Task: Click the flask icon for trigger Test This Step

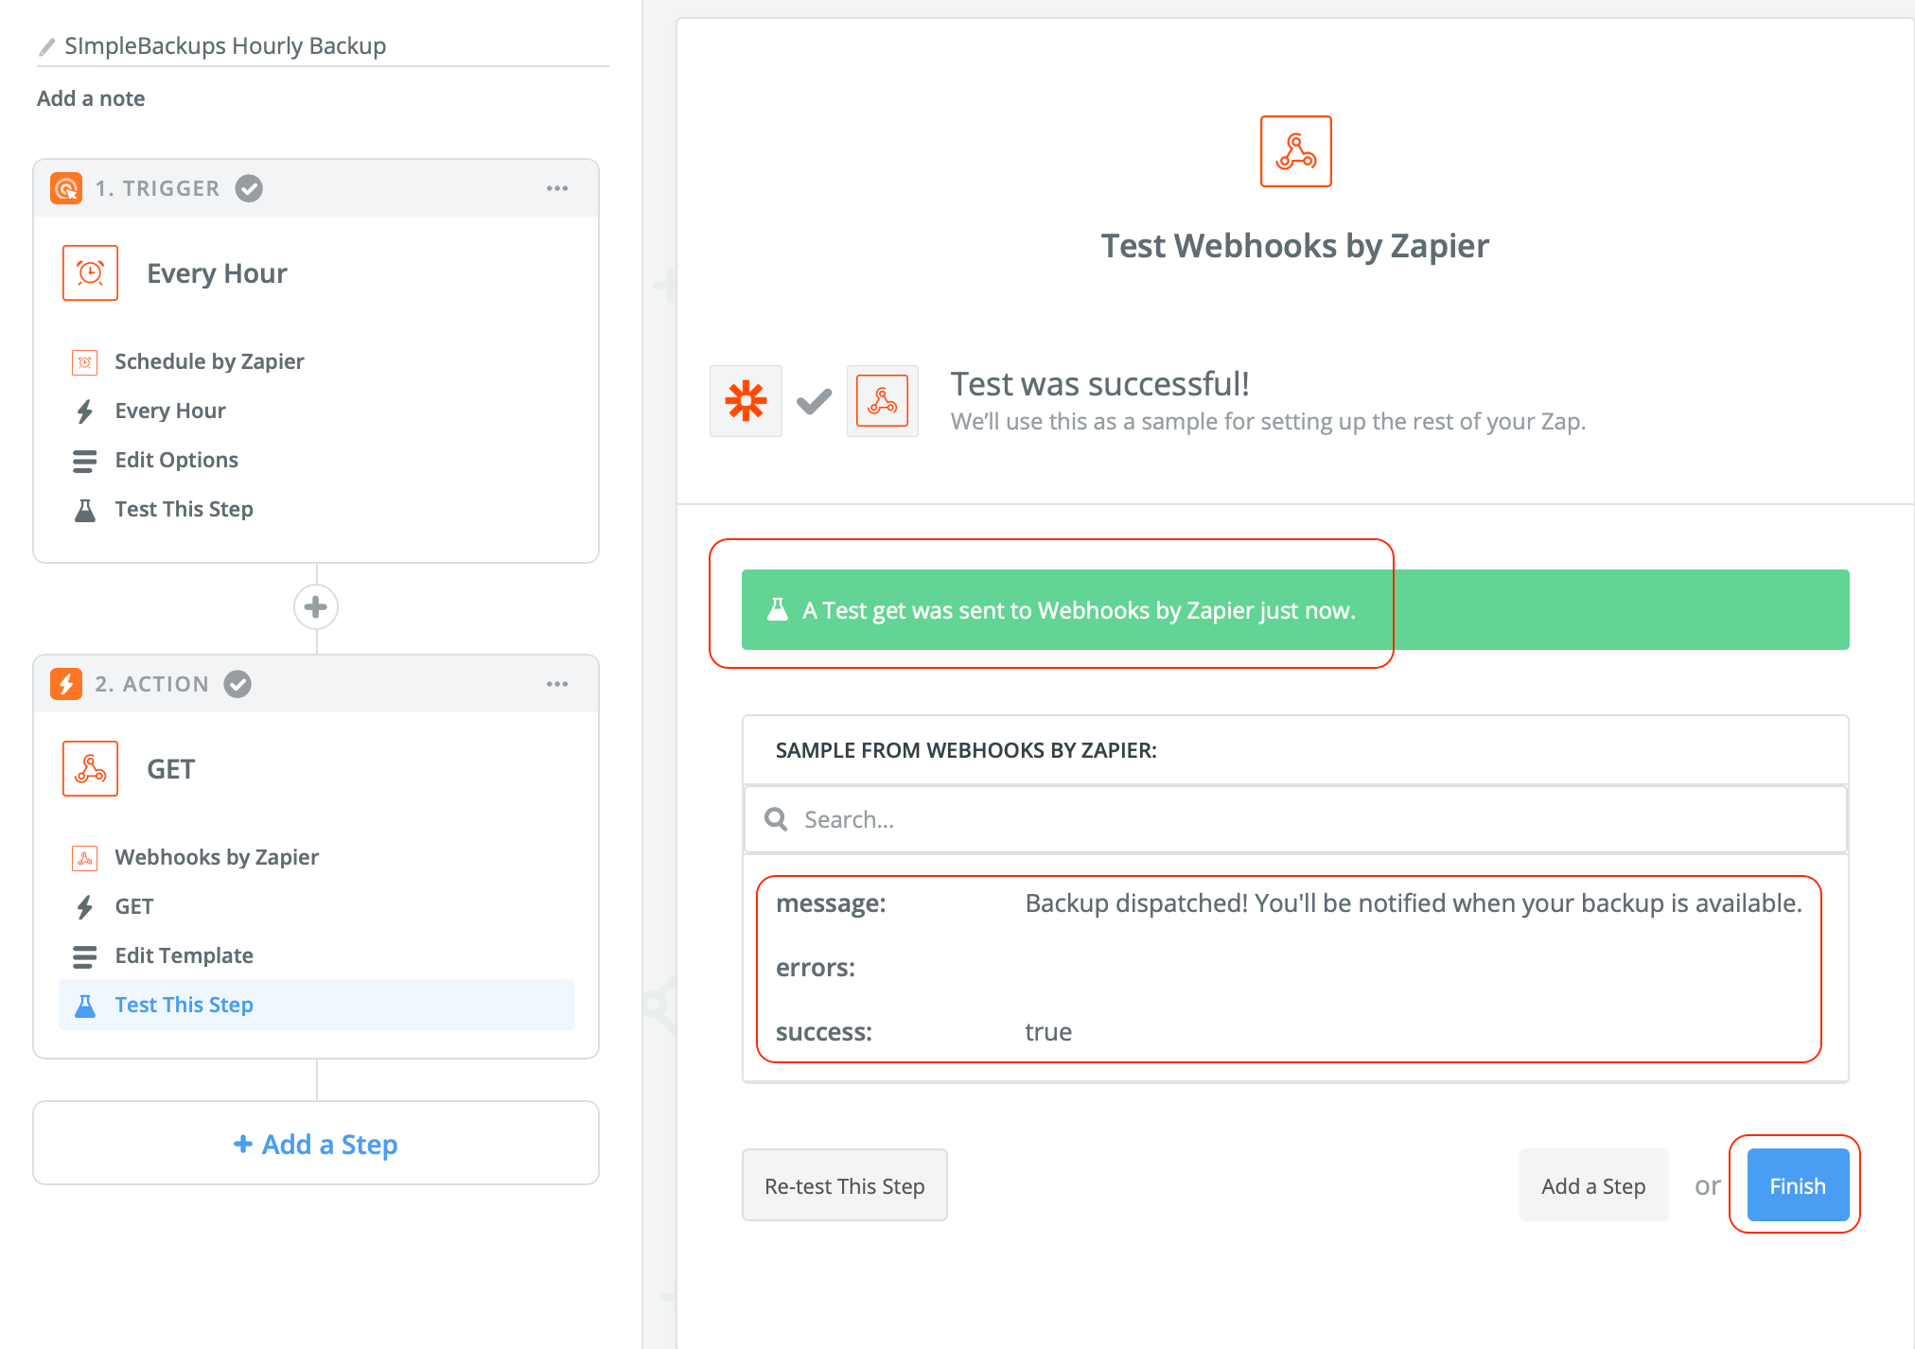Action: click(86, 509)
